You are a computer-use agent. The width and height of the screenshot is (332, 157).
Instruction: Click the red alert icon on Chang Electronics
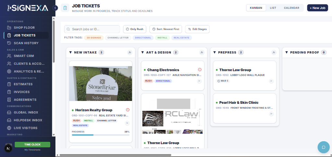[x=200, y=70]
